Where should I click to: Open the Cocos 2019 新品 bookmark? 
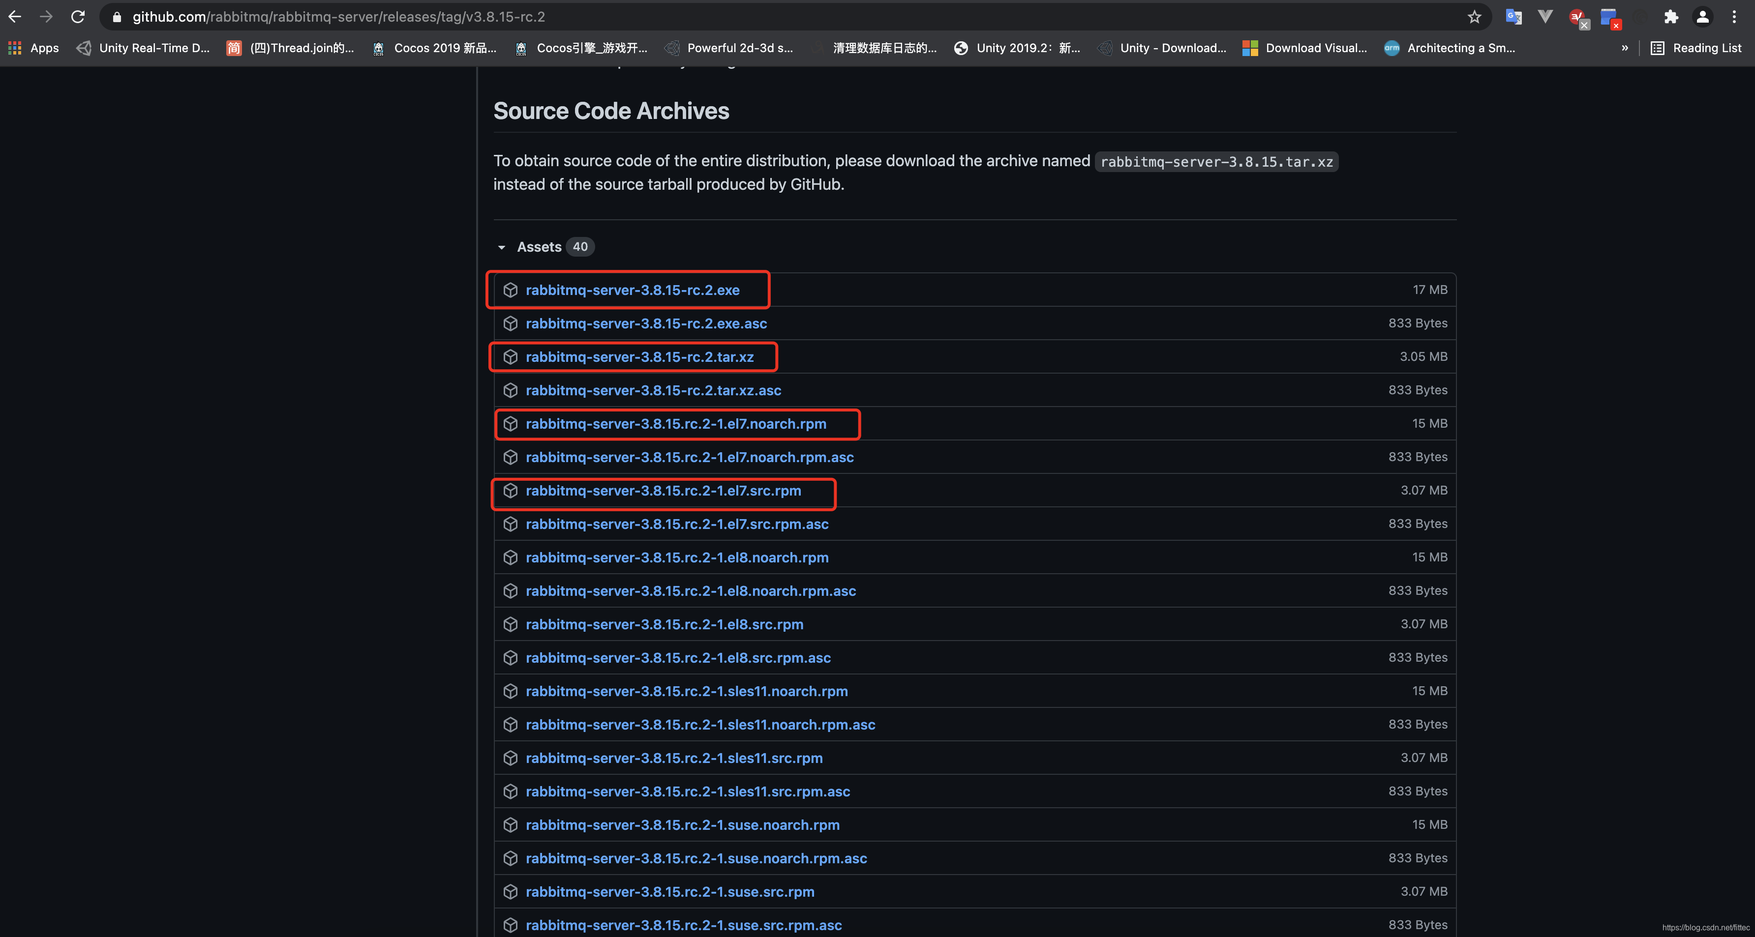(x=435, y=48)
